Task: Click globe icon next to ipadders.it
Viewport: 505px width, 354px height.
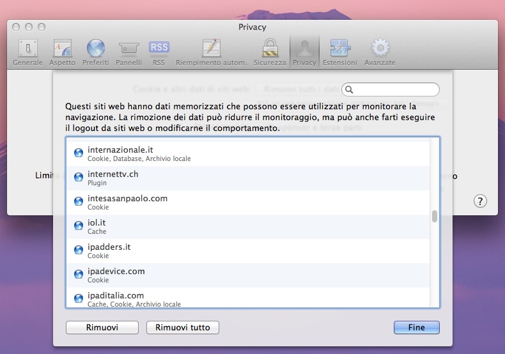Action: click(79, 250)
